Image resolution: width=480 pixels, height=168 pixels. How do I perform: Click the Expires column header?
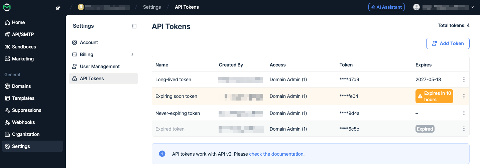(424, 65)
